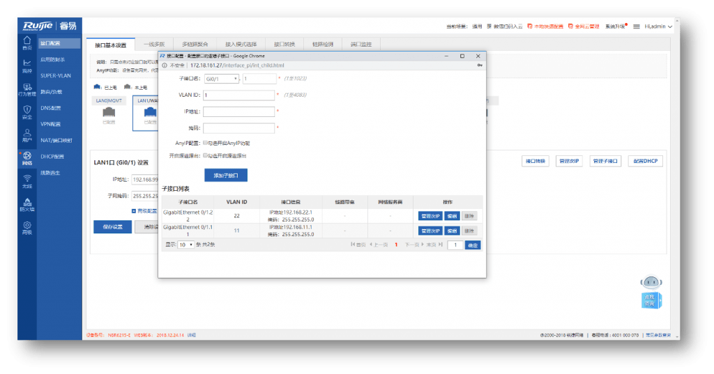The image size is (714, 374).
Task: Open the 安全 shield icon in sidebar
Action: click(x=26, y=111)
